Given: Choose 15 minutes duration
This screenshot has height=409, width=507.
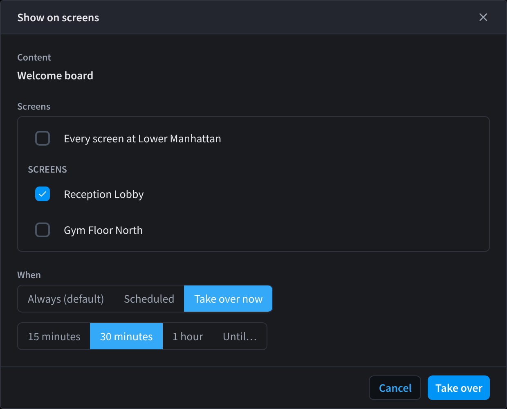Looking at the screenshot, I should (54, 337).
